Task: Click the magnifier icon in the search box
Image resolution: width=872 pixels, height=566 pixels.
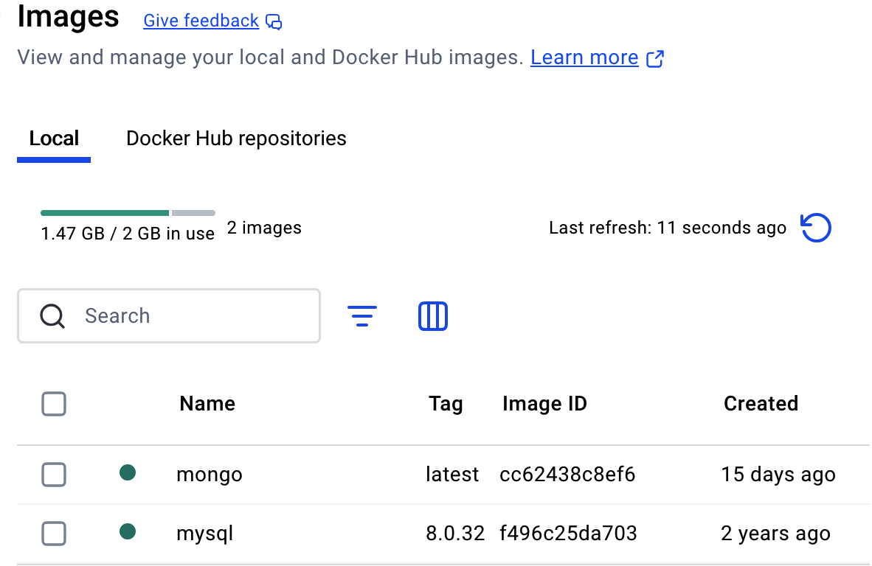Action: pos(52,316)
